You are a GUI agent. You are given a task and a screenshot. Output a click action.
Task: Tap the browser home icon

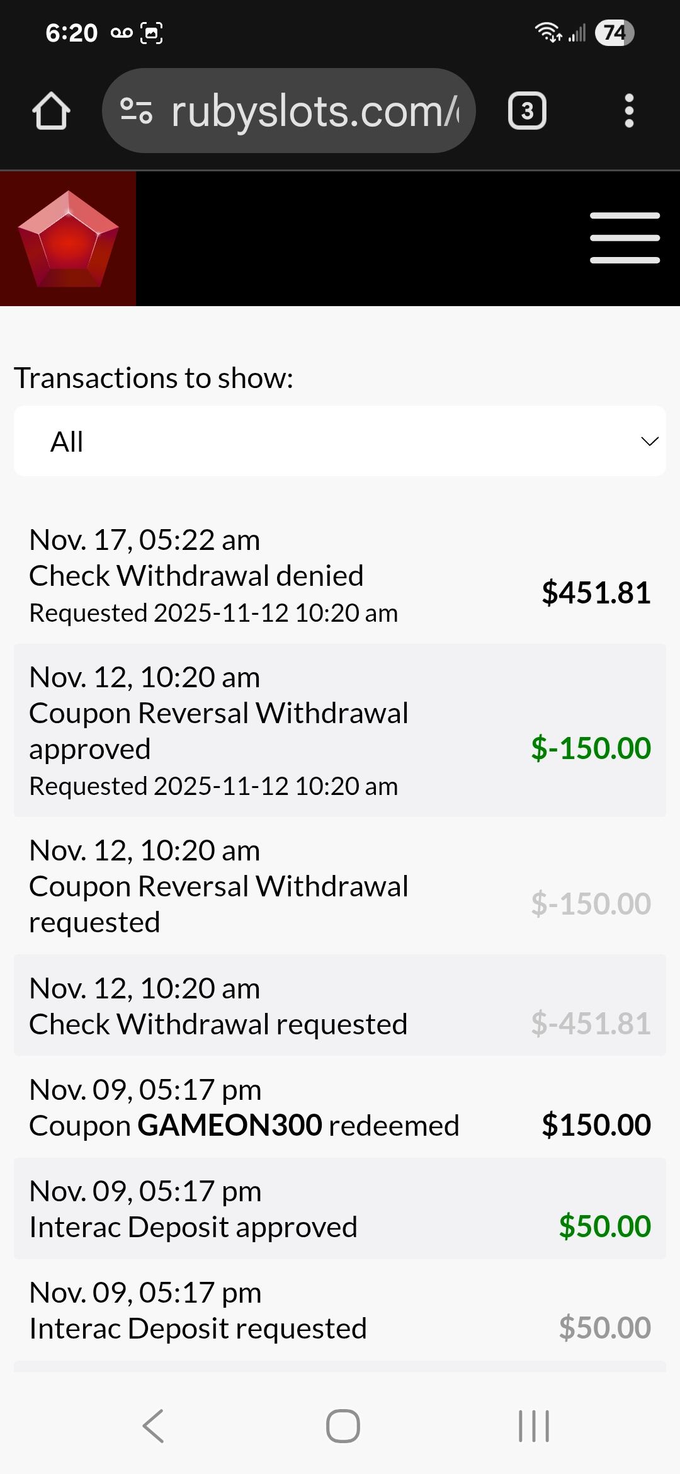pyautogui.click(x=51, y=111)
